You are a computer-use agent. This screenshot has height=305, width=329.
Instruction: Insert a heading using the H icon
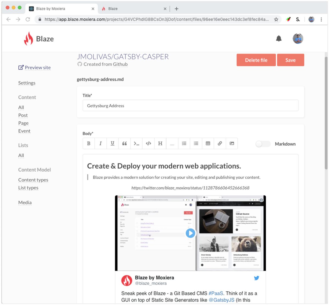tap(160, 143)
